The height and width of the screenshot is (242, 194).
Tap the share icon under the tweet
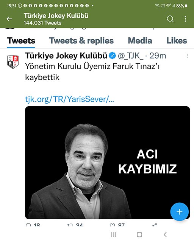(154, 225)
